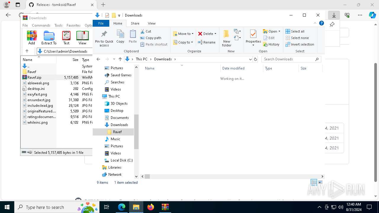Click History in the Open group

[271, 44]
